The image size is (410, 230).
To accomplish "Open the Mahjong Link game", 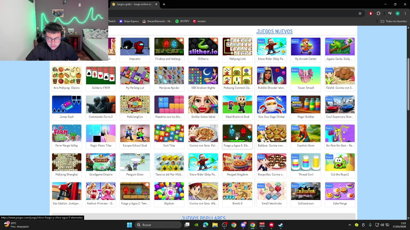I will (237, 50).
